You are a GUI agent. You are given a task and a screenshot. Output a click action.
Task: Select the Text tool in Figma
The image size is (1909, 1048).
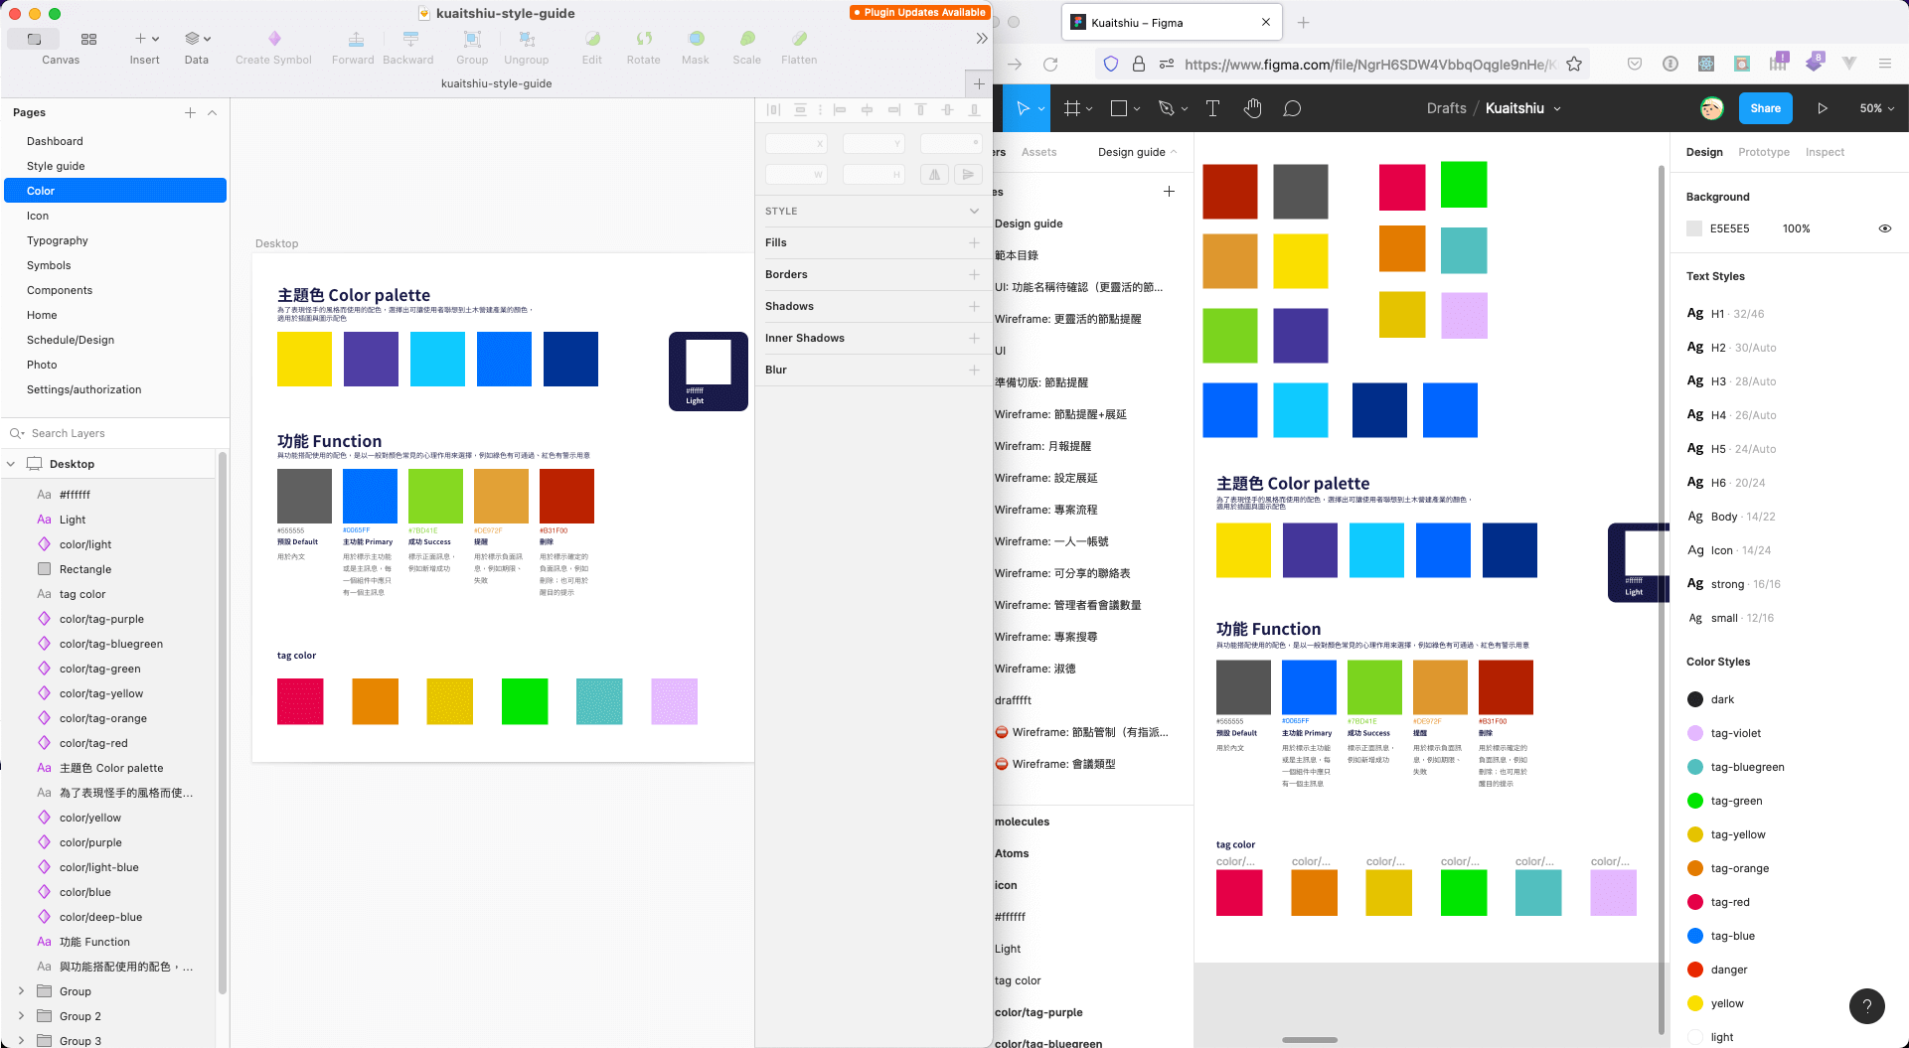[x=1212, y=108]
